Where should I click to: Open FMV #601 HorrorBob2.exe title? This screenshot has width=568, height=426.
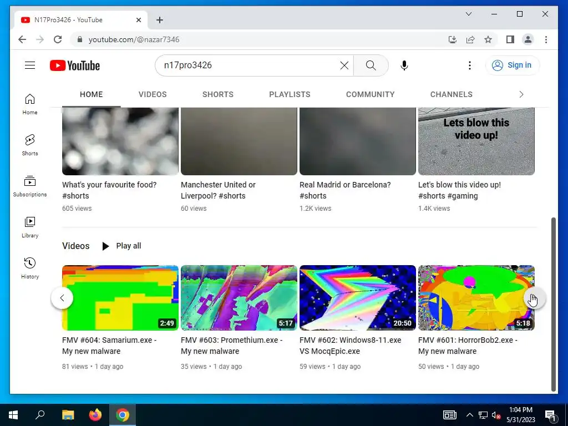pos(468,346)
